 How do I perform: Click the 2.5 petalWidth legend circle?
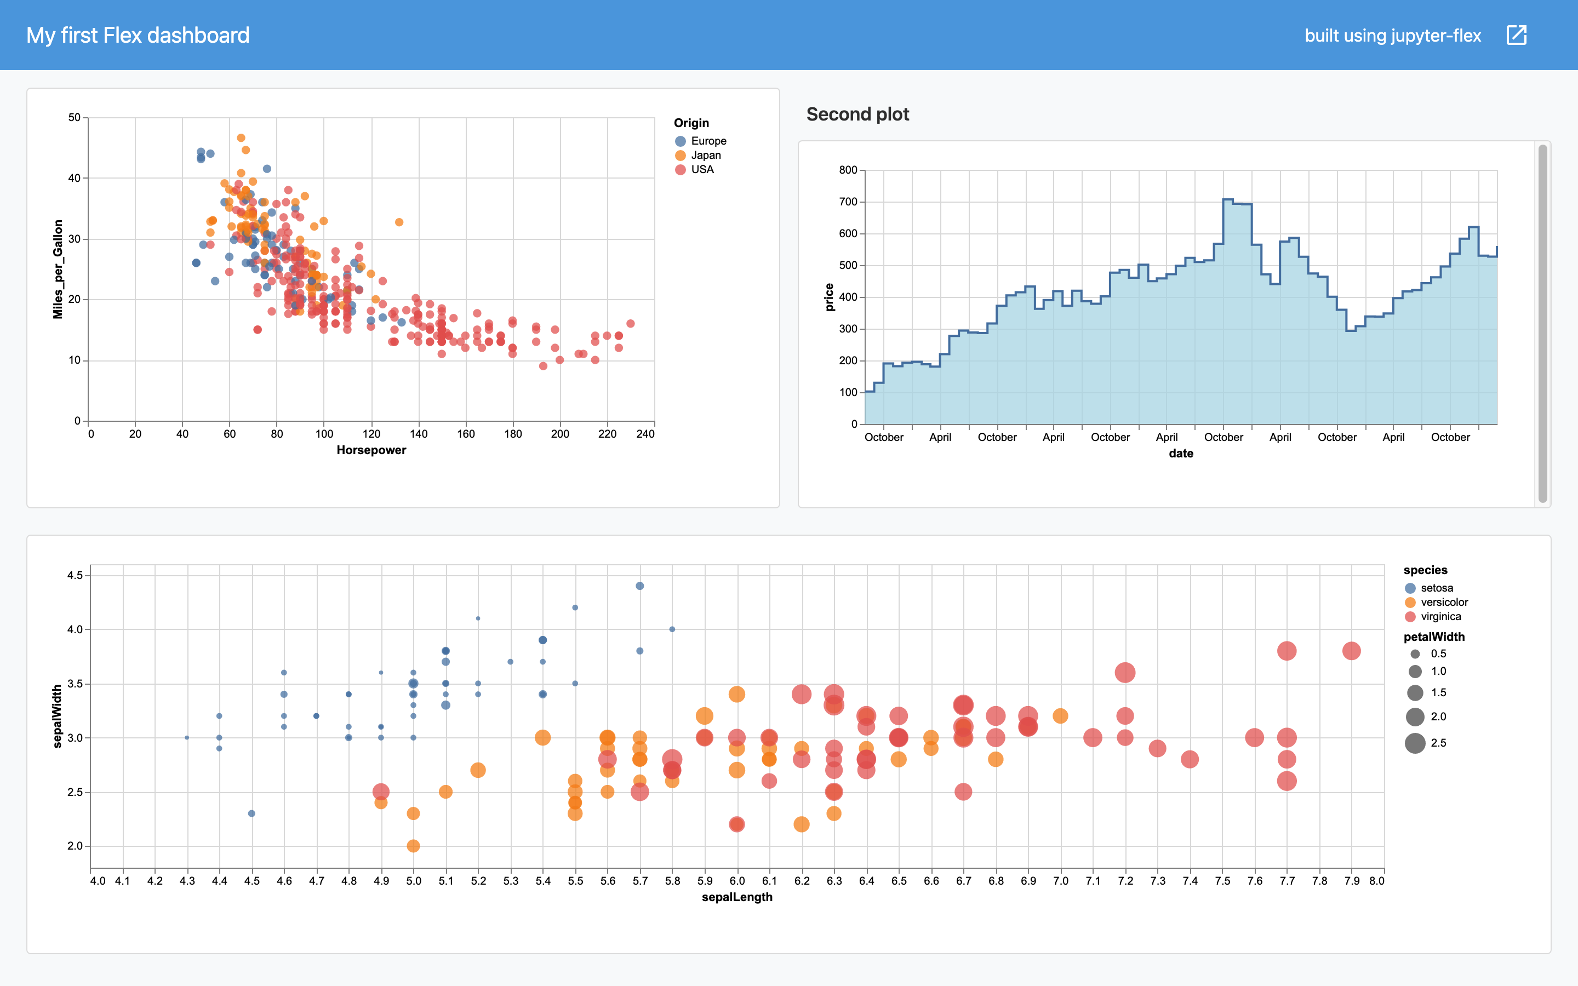click(1415, 743)
